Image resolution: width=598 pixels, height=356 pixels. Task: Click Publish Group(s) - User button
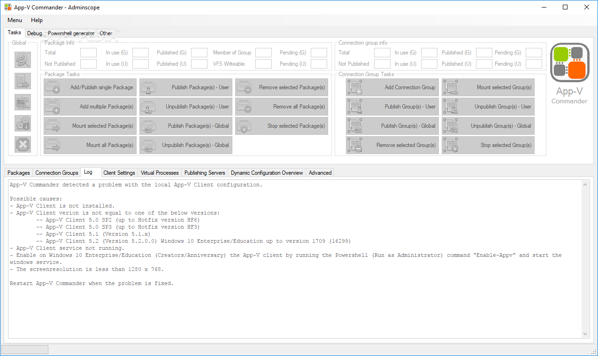point(392,107)
